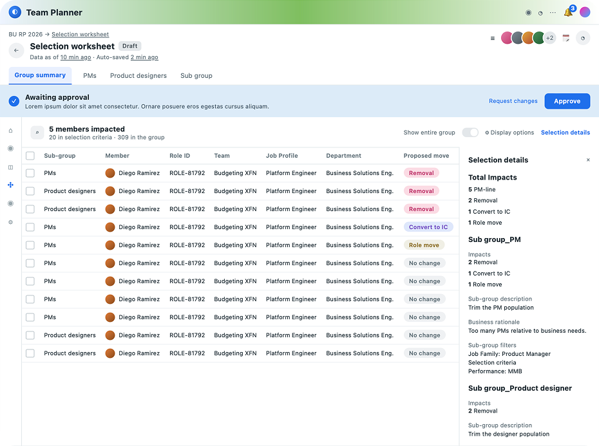Open the 10 min ago data timestamp

point(75,57)
